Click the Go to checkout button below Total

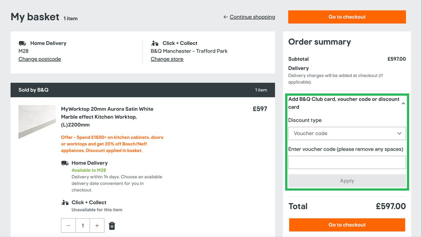(x=347, y=225)
